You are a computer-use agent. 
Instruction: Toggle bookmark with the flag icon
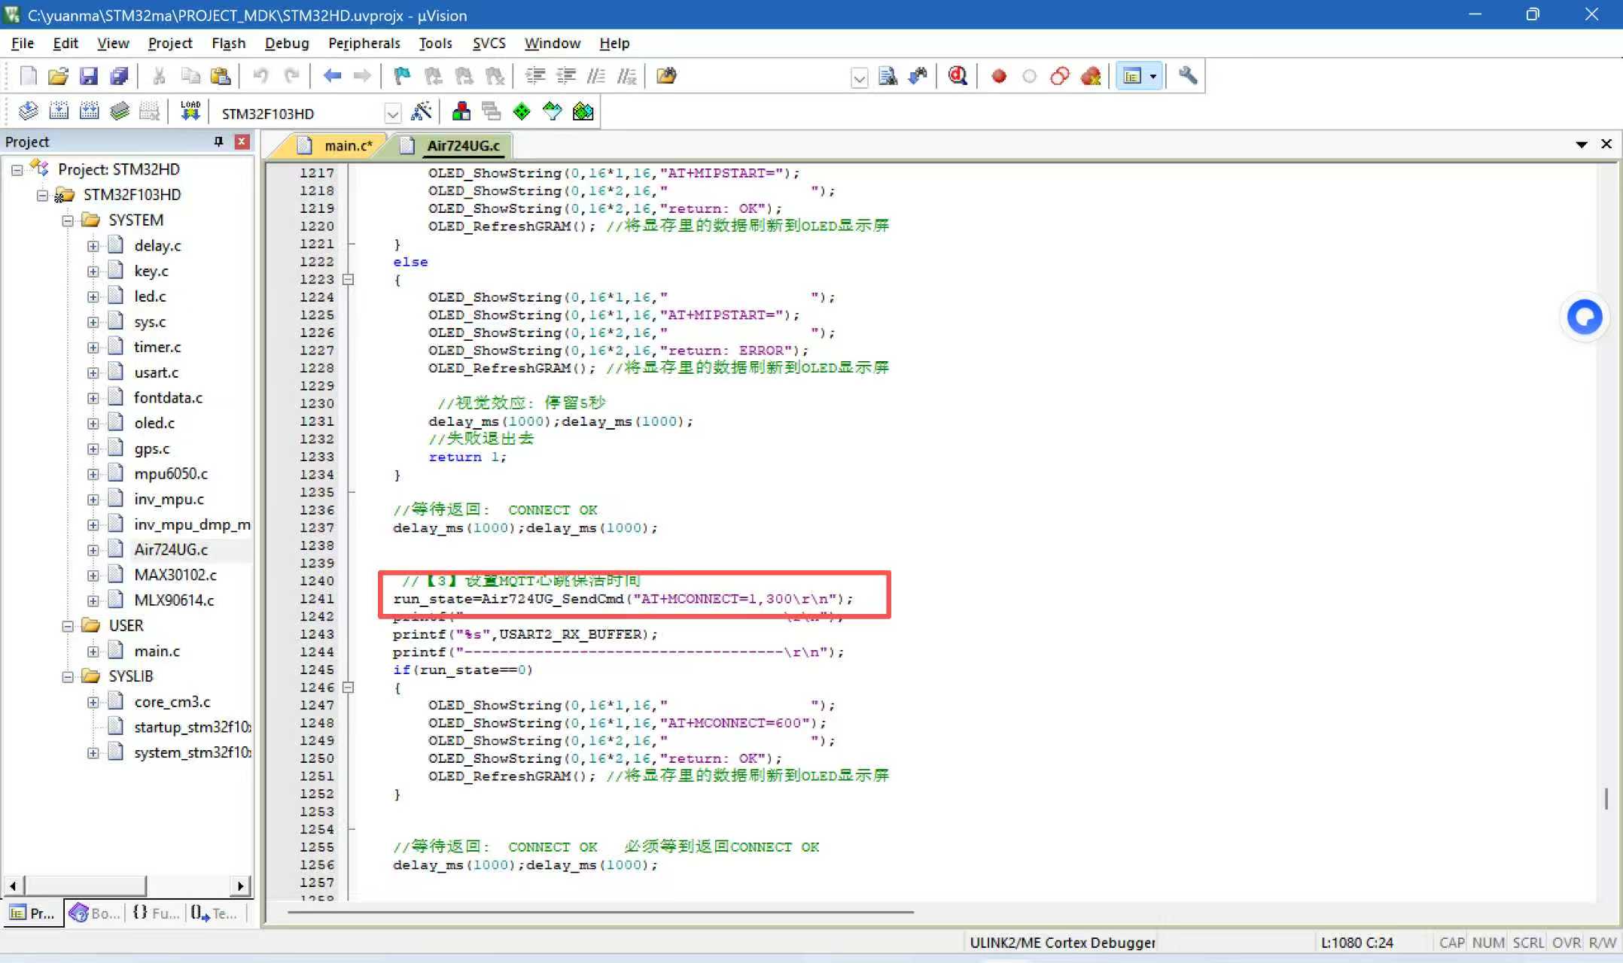point(402,76)
